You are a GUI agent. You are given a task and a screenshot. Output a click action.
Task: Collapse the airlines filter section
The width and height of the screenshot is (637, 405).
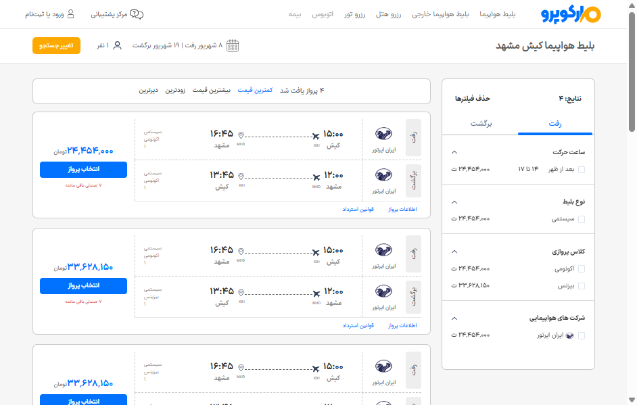pos(454,318)
